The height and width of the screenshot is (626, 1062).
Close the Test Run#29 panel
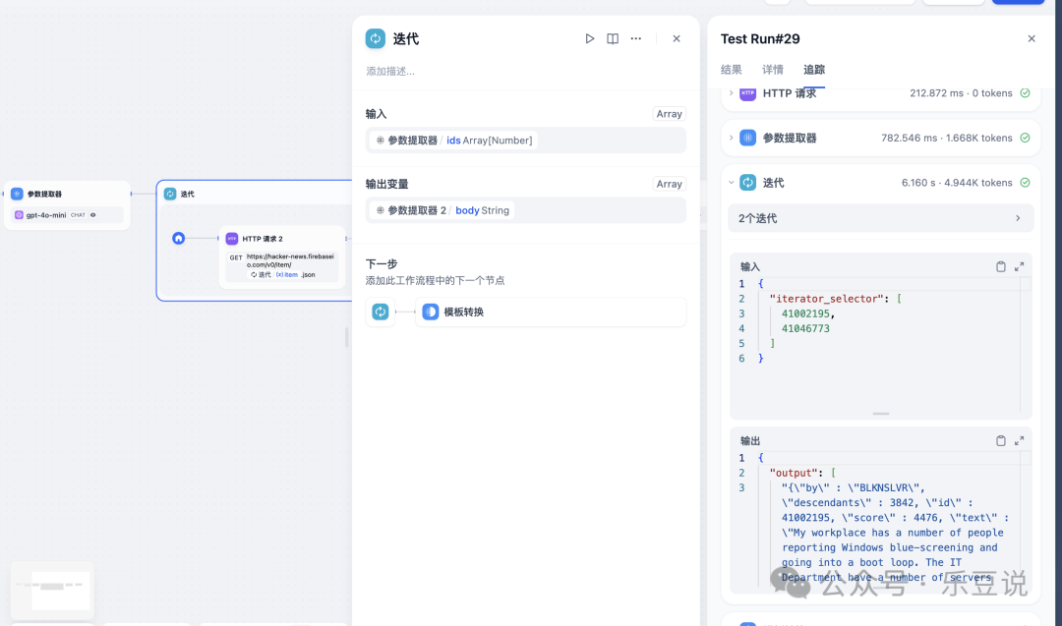click(x=1031, y=38)
